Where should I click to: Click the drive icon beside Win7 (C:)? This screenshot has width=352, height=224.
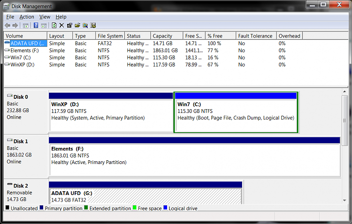click(x=7, y=57)
